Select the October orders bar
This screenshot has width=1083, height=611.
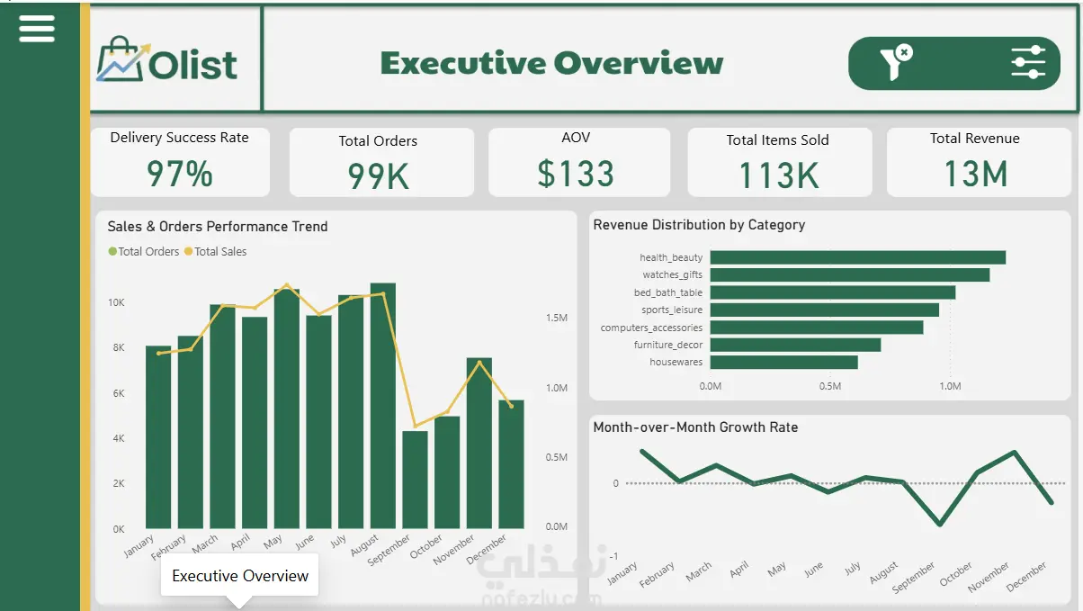pyautogui.click(x=447, y=472)
